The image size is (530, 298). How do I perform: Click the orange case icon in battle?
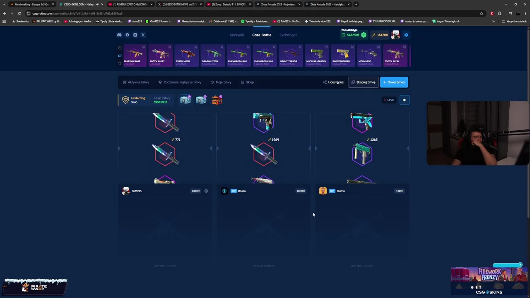[x=217, y=100]
